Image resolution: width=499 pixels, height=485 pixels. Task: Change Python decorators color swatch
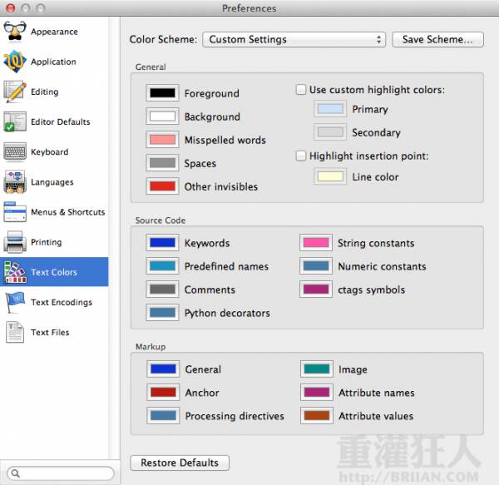(162, 312)
